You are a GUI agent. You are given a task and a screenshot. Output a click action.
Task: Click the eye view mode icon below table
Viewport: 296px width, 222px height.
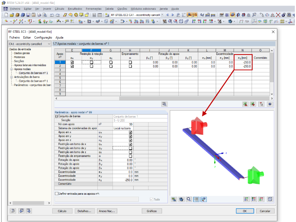click(270, 104)
